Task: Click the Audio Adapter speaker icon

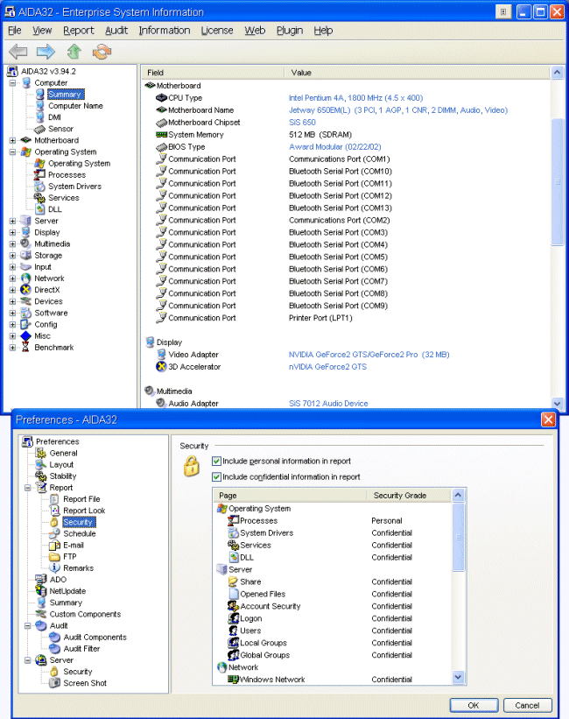Action: [x=161, y=403]
